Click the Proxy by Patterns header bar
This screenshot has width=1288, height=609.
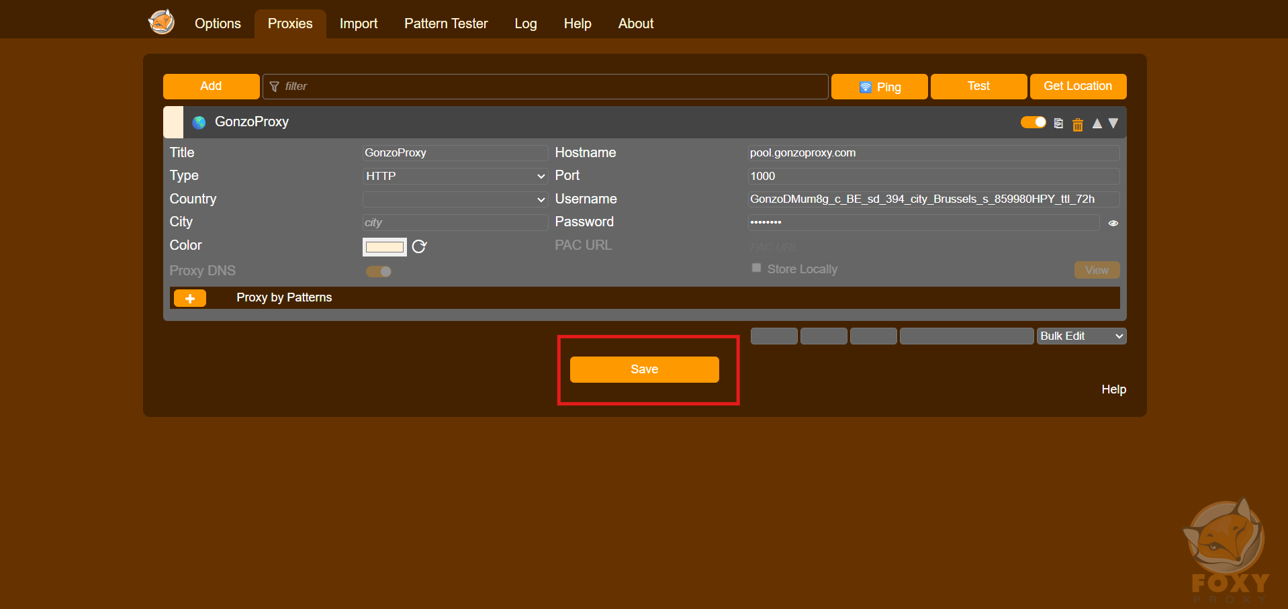coord(645,297)
